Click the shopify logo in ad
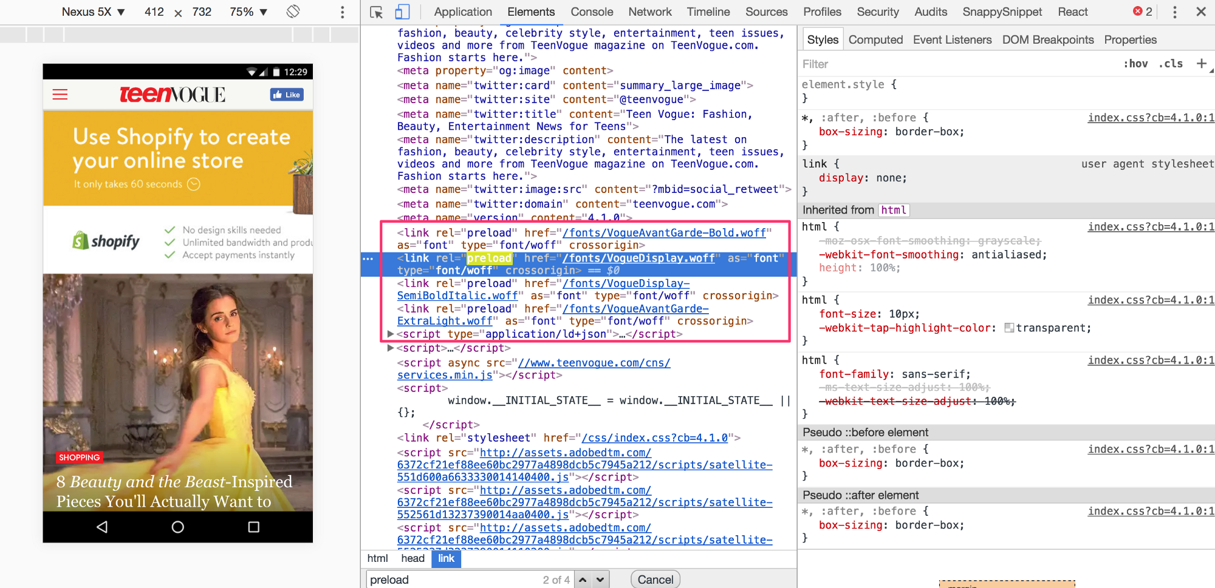Screen dimensions: 1215x588 coord(106,241)
